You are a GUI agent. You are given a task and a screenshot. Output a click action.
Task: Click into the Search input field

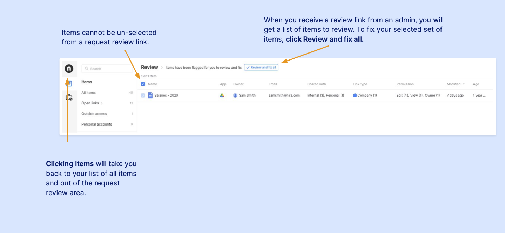click(x=109, y=69)
